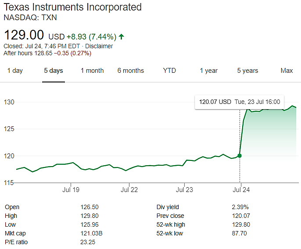Viewport: 301px width, 249px height.
Task: Click the 120.07 USD chart tooltip
Action: 240,102
